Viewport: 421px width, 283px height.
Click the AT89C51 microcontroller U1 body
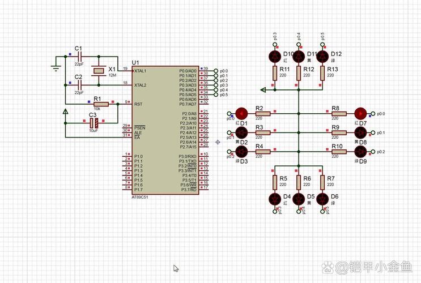point(164,130)
